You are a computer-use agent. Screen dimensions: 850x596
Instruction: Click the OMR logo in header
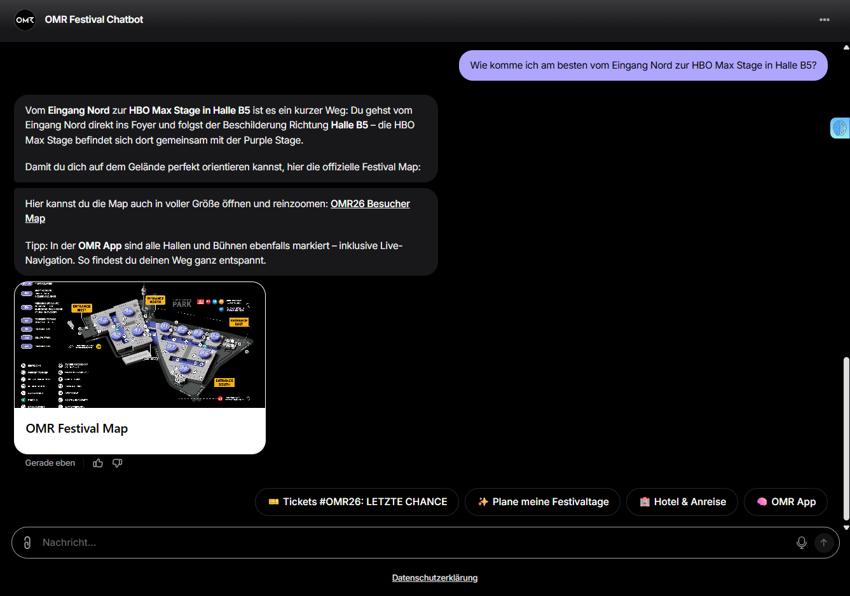coord(25,20)
